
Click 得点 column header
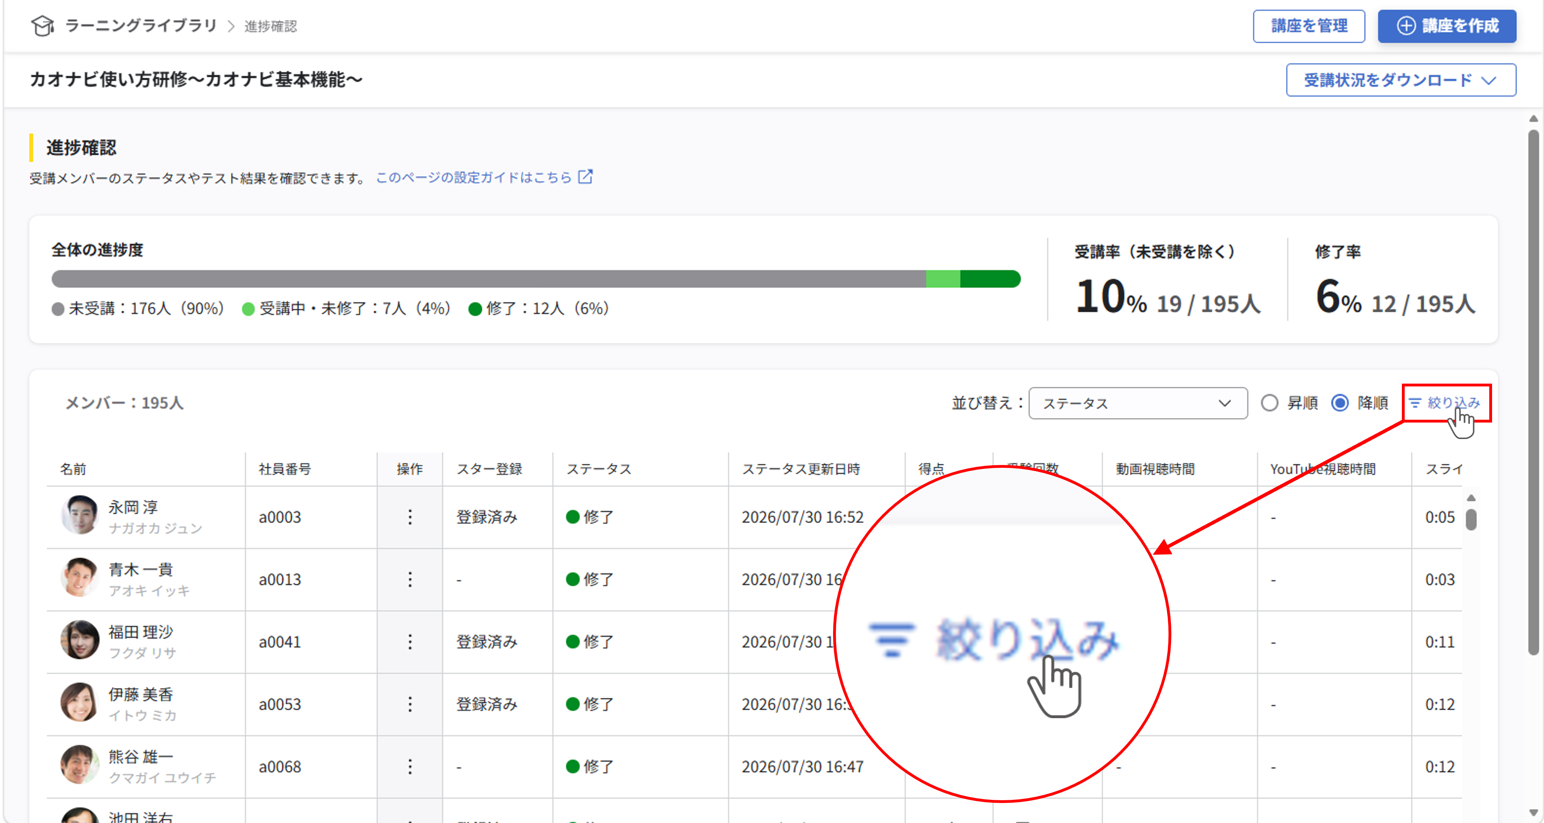(x=931, y=469)
